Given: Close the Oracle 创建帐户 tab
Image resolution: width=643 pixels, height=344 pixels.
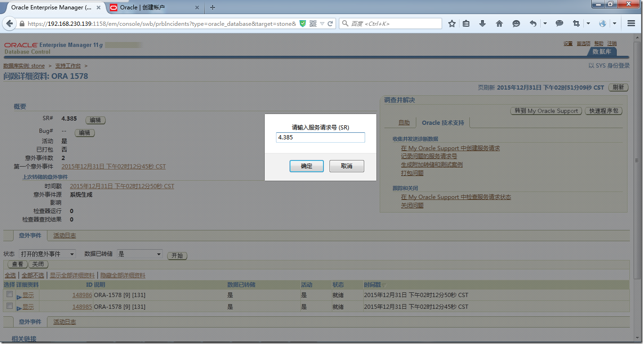Looking at the screenshot, I should (197, 8).
